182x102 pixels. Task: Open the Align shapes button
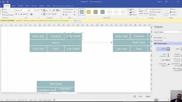coord(141,12)
